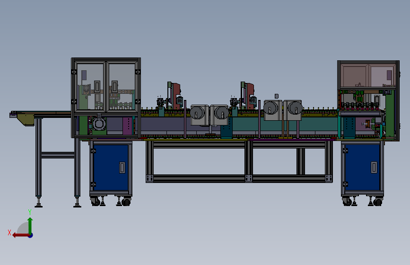Select the left infeed conveyor belt end guard
The image size is (410, 265).
[26, 120]
